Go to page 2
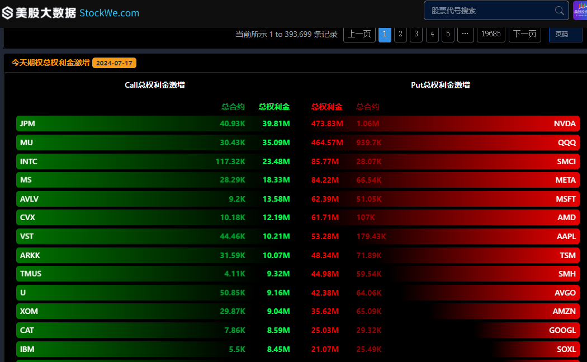This screenshot has height=362, width=587. [x=401, y=34]
